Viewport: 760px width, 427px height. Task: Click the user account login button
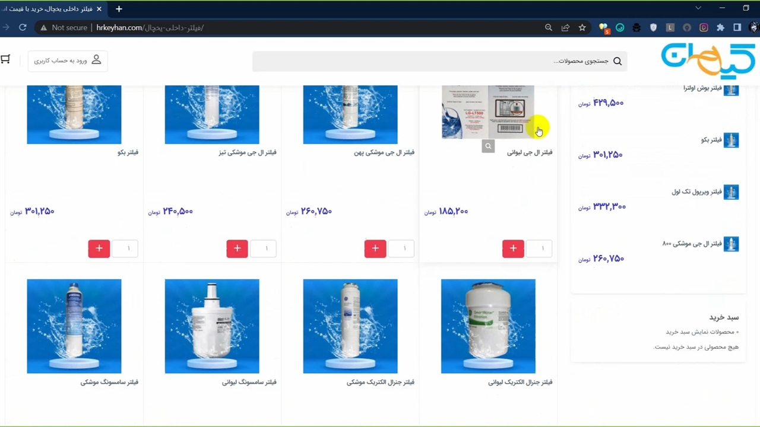click(68, 60)
